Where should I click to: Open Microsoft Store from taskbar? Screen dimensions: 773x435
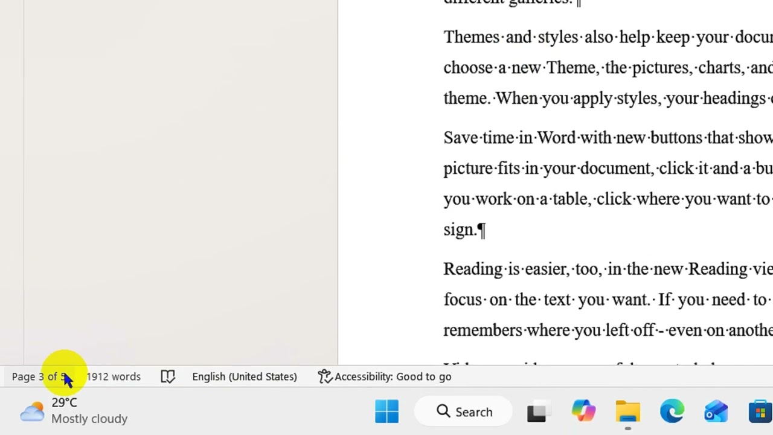[760, 412]
